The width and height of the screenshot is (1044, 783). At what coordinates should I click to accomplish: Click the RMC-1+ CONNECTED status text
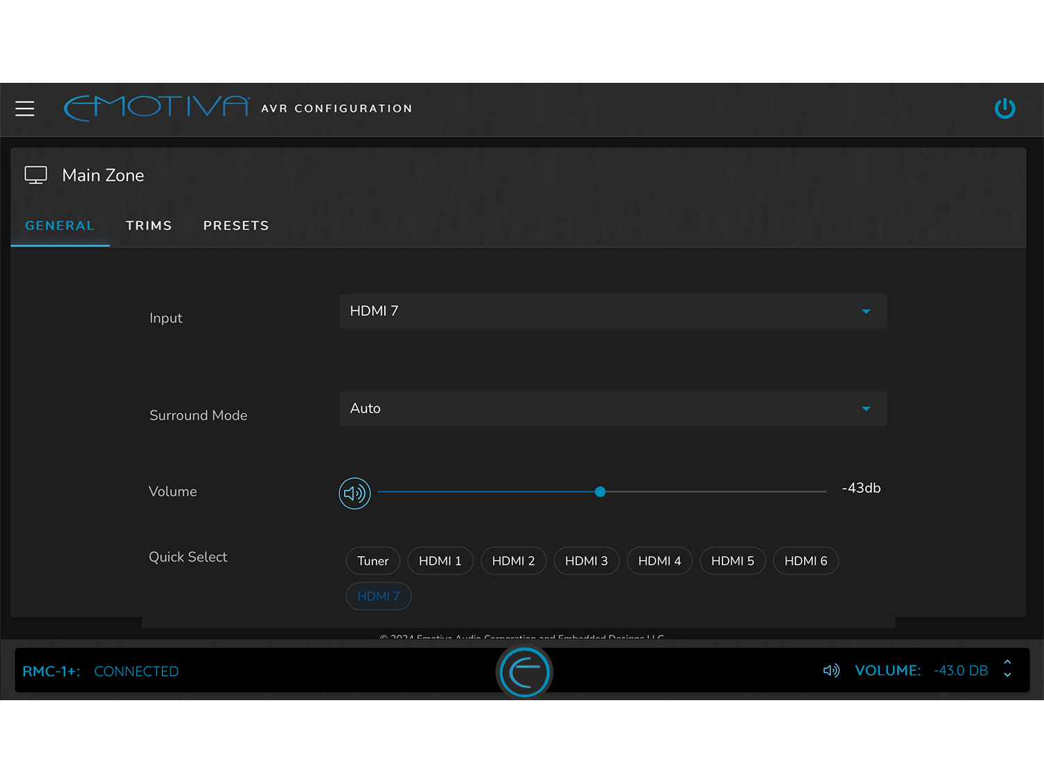100,670
